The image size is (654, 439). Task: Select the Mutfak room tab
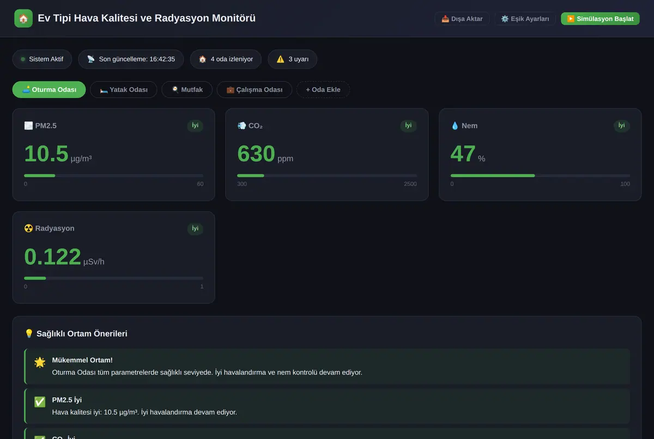click(x=187, y=89)
